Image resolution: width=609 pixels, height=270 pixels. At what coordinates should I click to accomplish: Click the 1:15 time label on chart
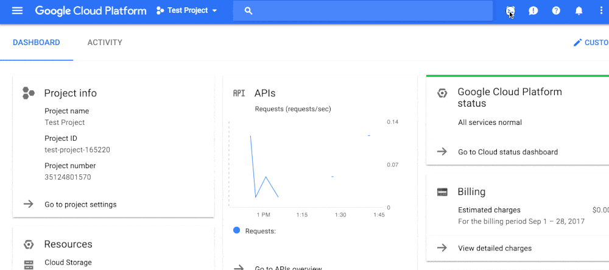302,215
